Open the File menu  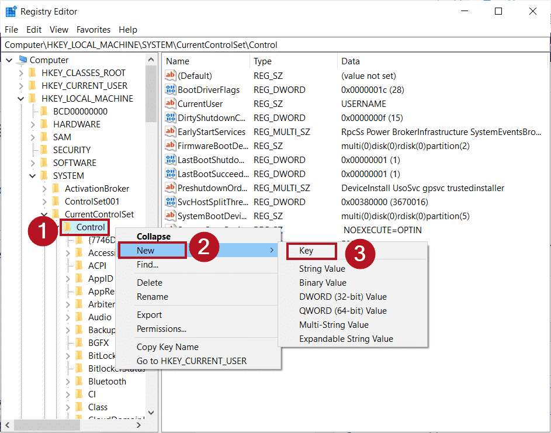(x=11, y=30)
